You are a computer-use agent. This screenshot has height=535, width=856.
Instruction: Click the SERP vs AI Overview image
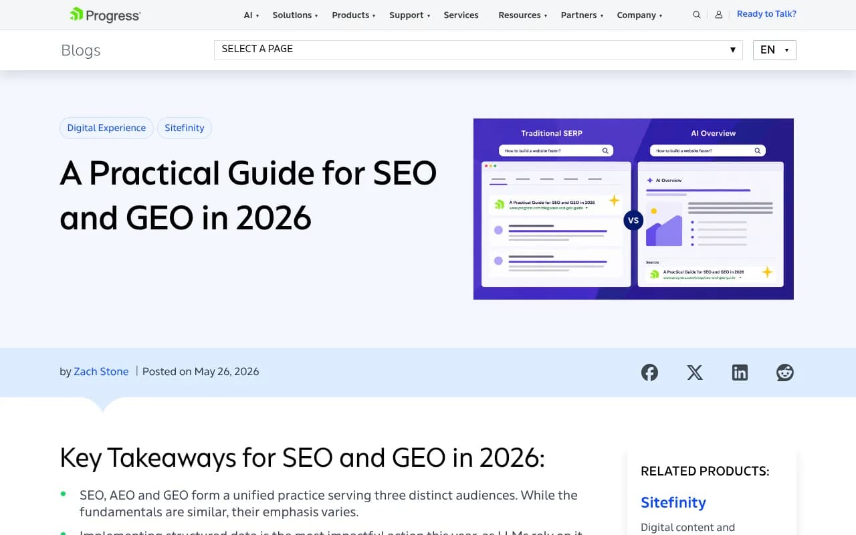click(633, 209)
